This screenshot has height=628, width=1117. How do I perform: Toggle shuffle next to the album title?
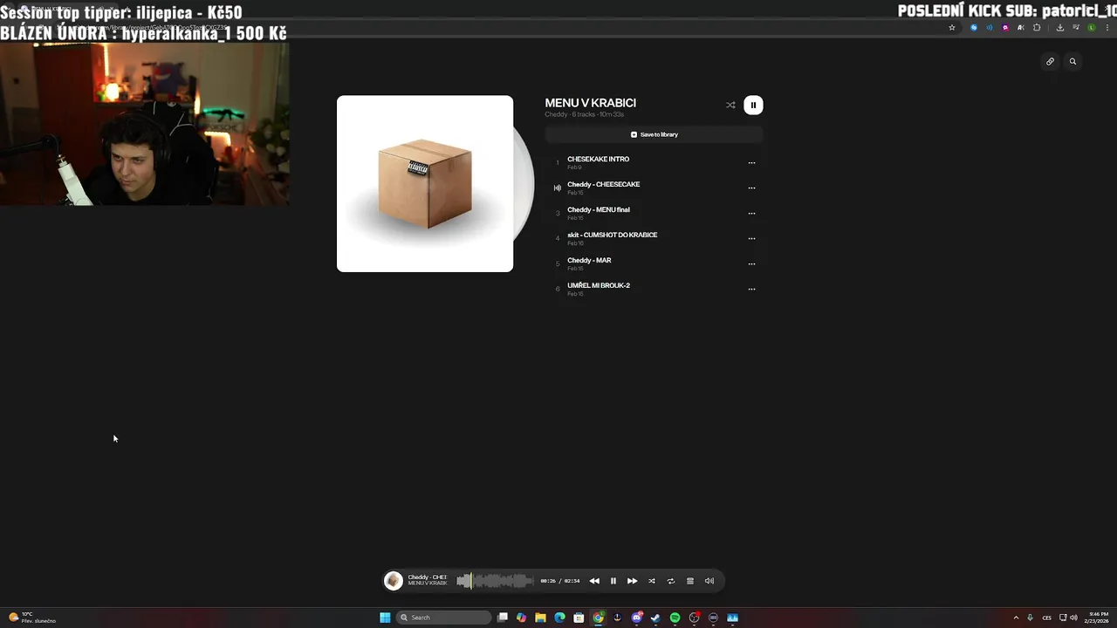point(730,106)
